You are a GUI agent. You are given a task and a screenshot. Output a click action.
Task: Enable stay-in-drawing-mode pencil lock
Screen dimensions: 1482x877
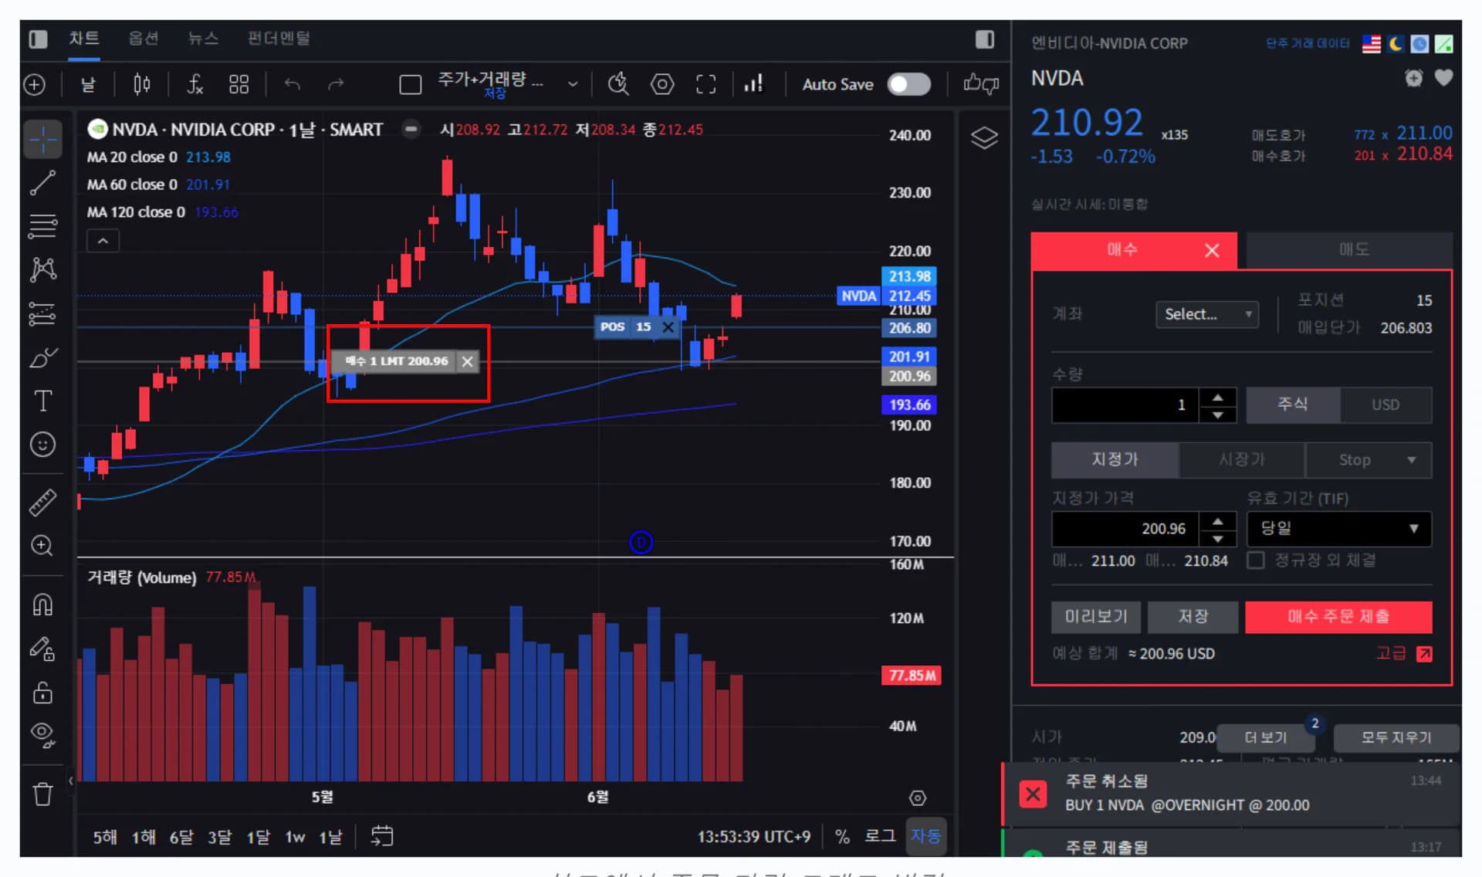[x=43, y=648]
